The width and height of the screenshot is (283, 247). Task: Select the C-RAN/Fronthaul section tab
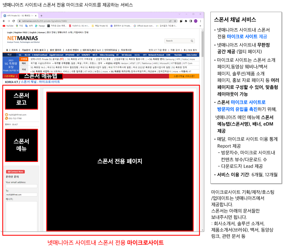pyautogui.click(x=40, y=55)
